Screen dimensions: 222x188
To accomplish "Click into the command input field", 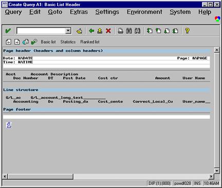I will click(41, 31).
